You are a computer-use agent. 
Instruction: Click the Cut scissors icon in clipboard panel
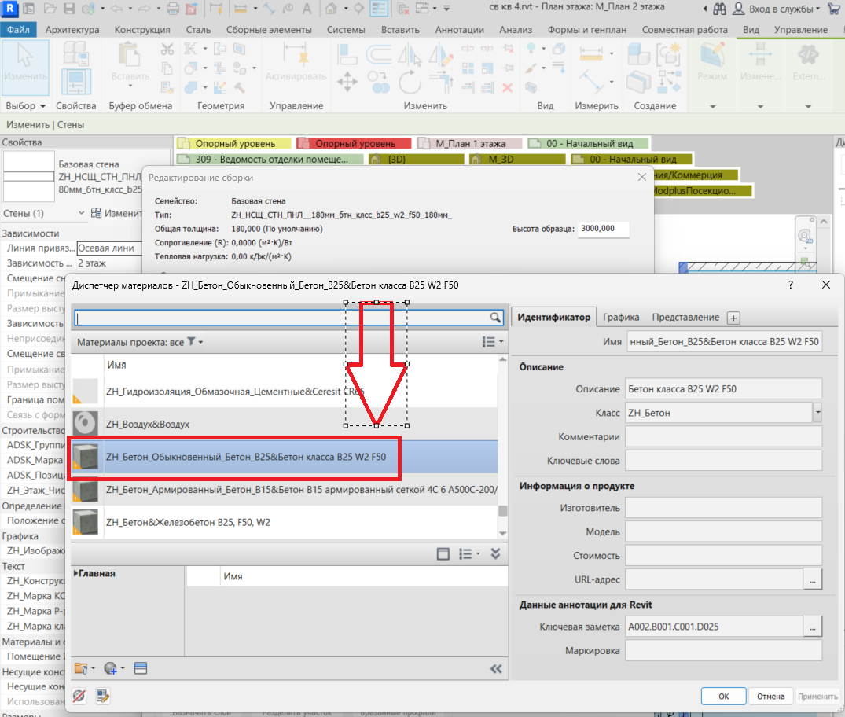tap(167, 50)
